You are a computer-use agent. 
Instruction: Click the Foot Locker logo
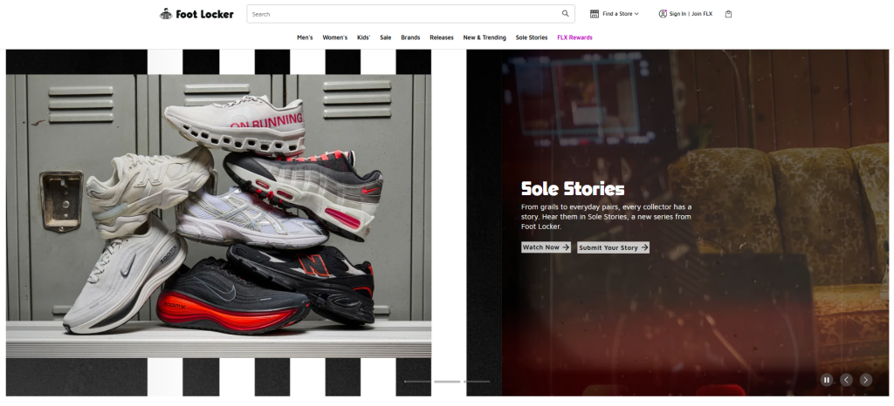click(x=196, y=14)
